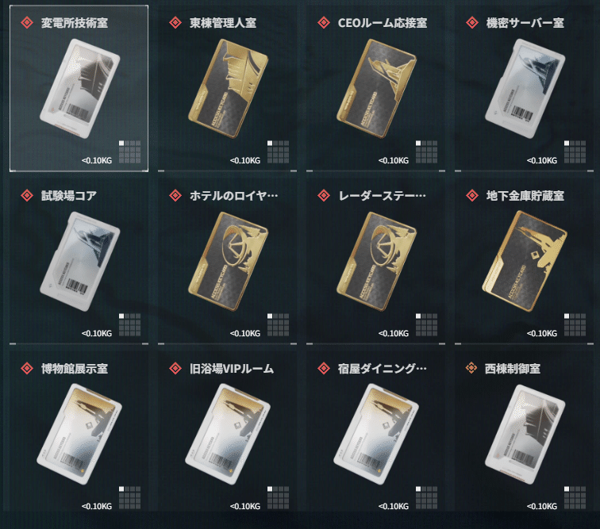The width and height of the screenshot is (600, 529).
Task: Select the 変電所技術室 keycard image
Action: click(x=80, y=88)
